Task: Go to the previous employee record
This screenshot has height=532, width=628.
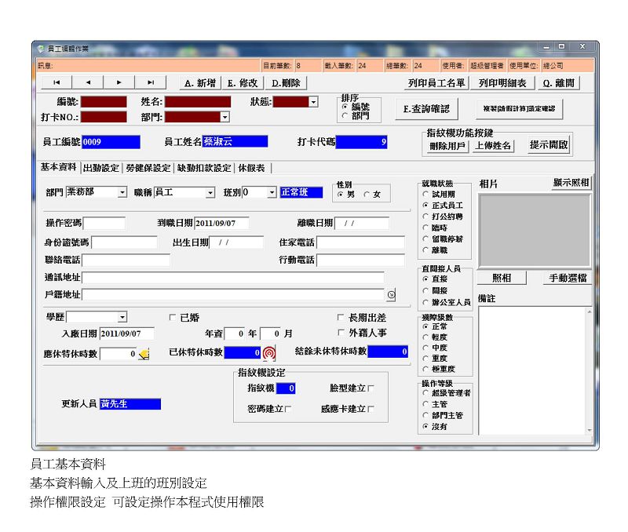Action: click(87, 82)
